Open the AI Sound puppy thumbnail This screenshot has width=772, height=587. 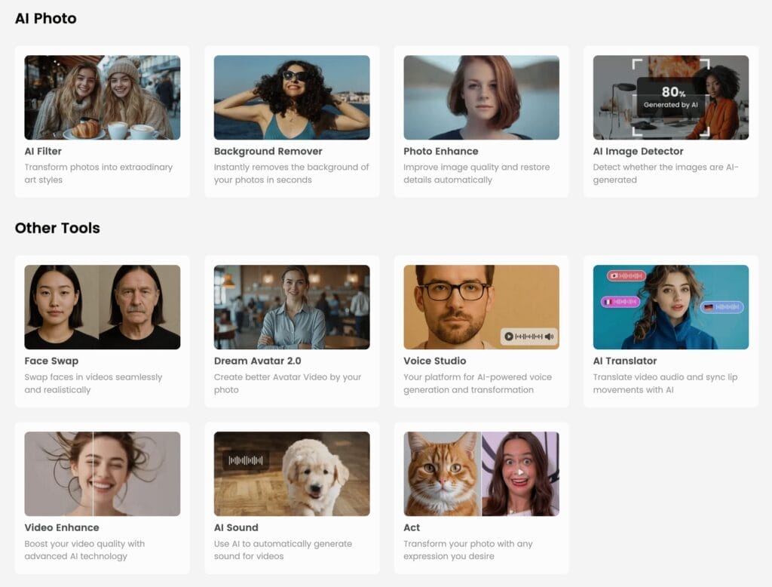coord(292,474)
